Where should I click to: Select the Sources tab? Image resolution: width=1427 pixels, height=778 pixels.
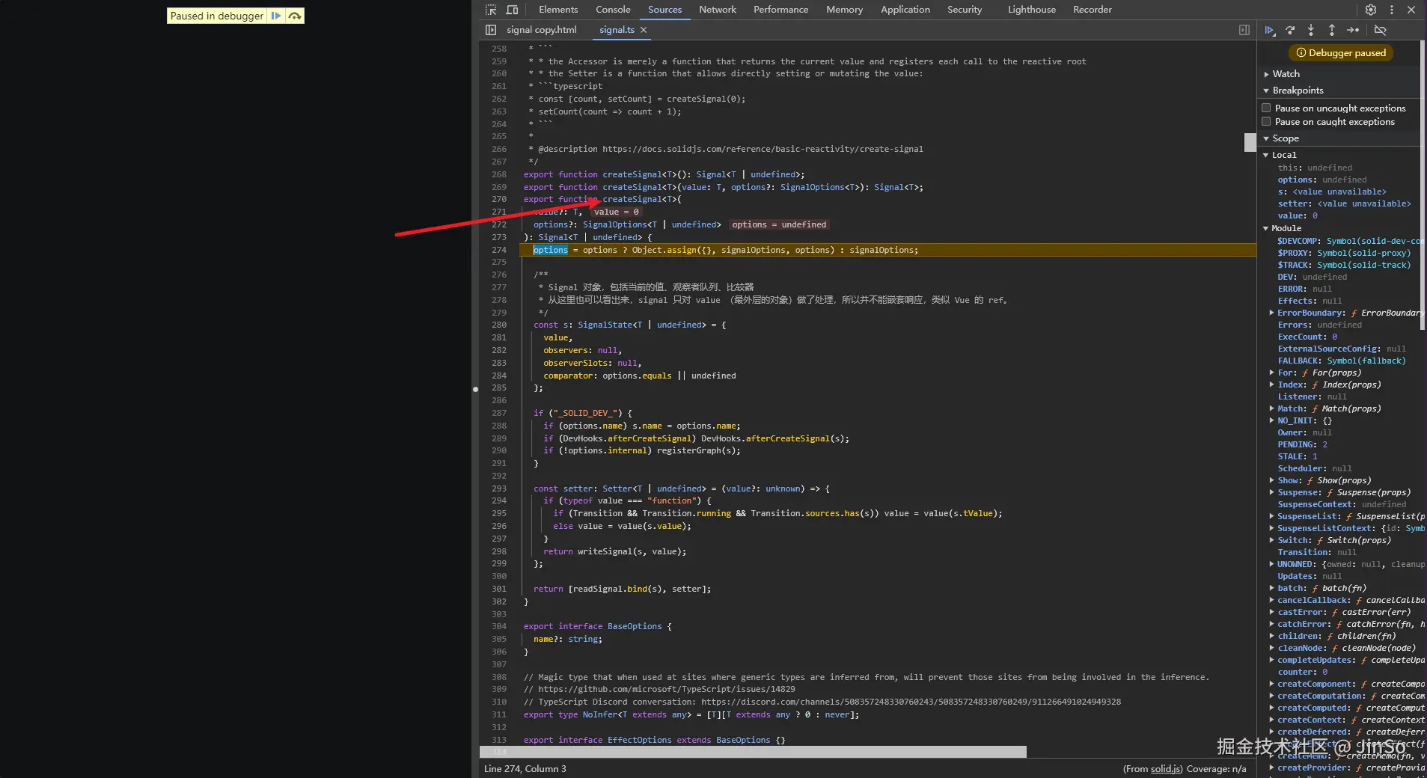(664, 10)
